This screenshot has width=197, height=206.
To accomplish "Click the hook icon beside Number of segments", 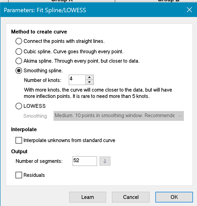I will tap(105, 161).
